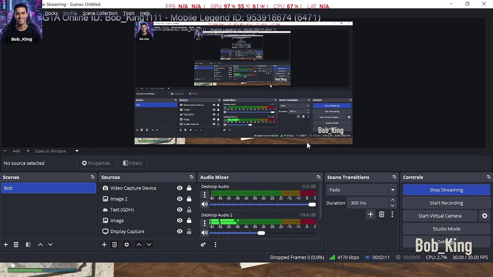Toggle lock on Image 2 source
This screenshot has height=277, width=493.
tap(189, 199)
